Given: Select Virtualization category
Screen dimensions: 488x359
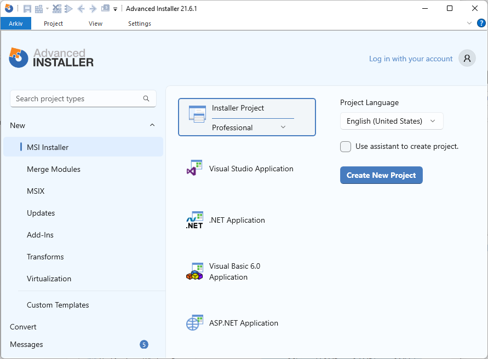Looking at the screenshot, I should pos(49,279).
